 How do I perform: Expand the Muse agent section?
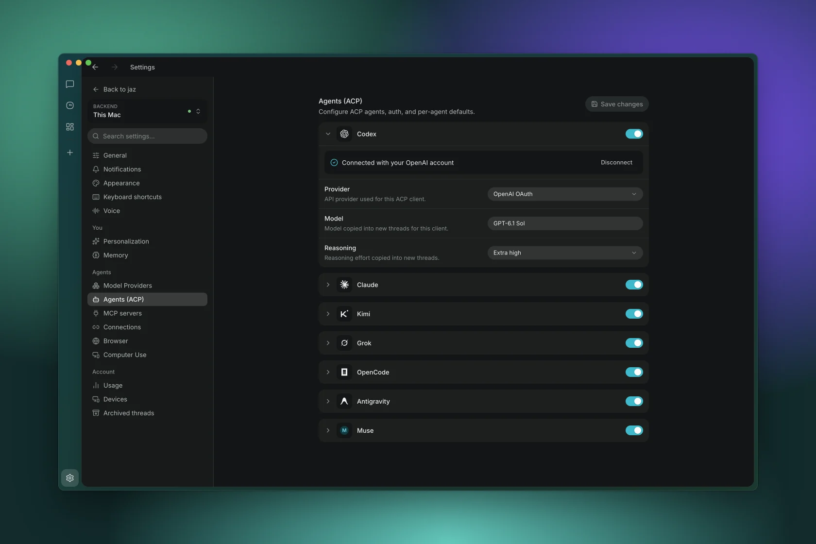click(328, 430)
